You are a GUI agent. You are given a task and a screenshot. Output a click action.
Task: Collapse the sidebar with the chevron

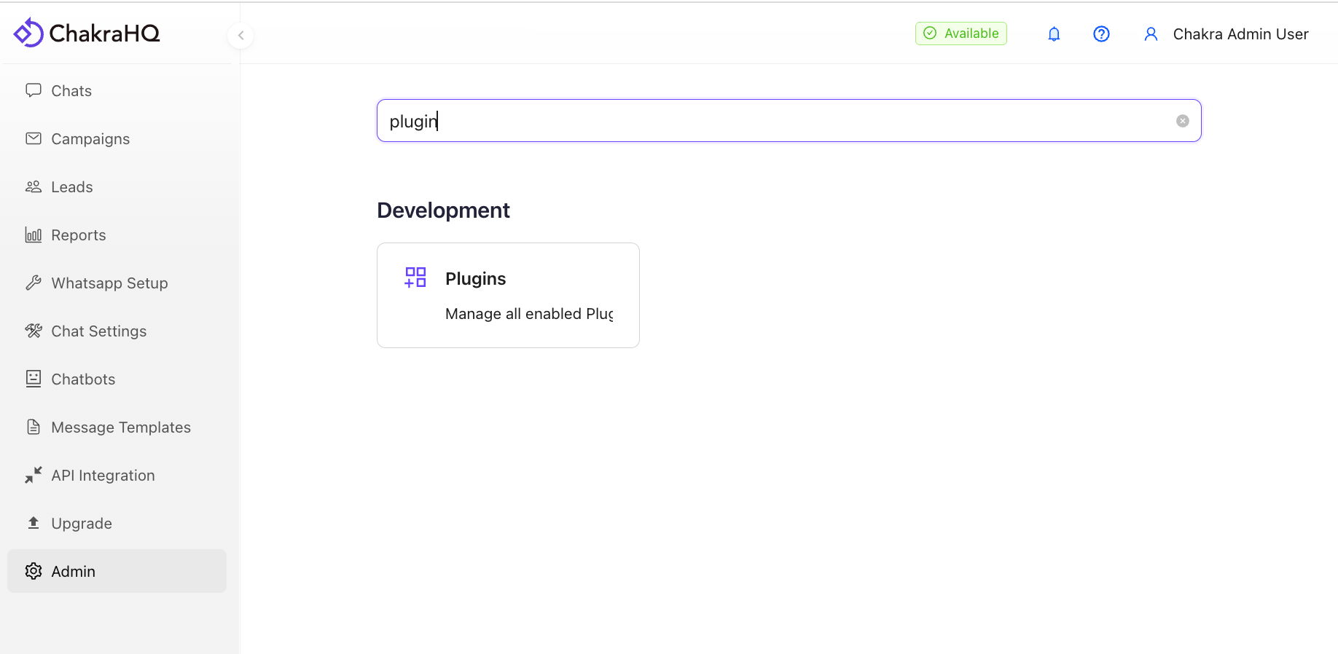tap(240, 35)
